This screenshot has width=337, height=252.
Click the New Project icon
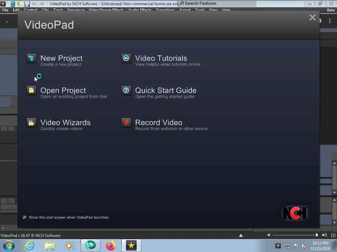tap(31, 58)
